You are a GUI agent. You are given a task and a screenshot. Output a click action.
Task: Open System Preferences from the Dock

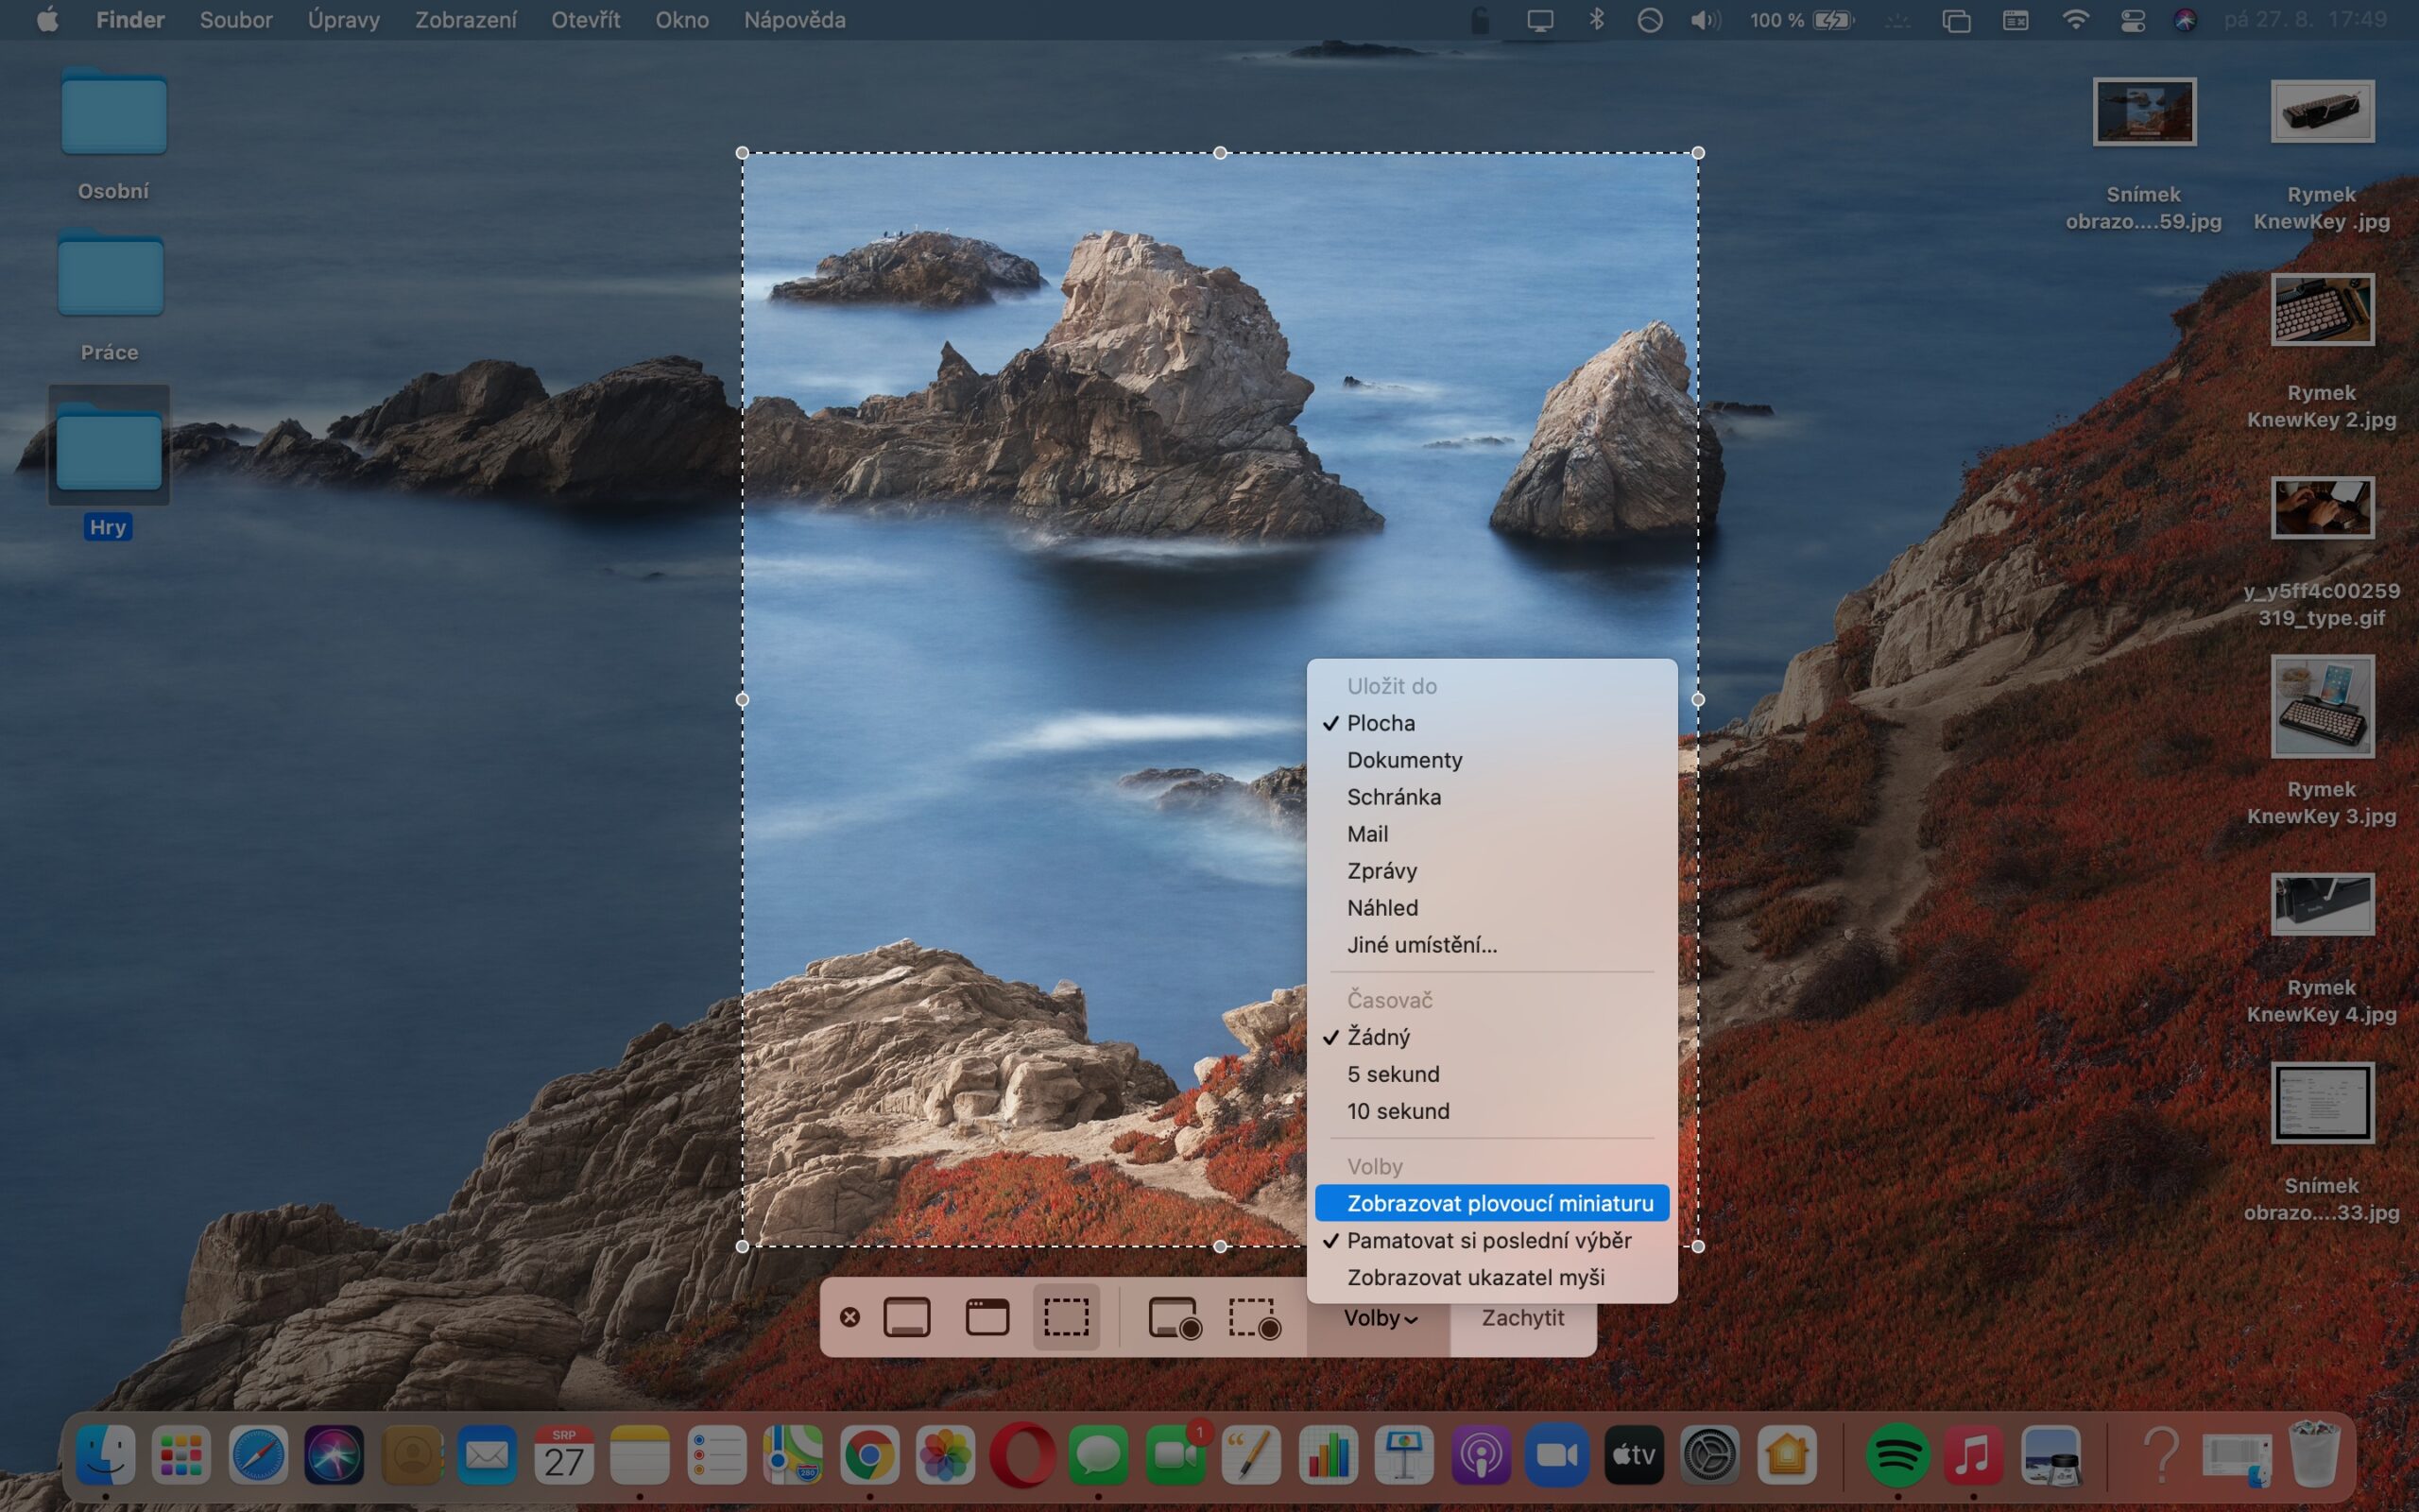click(x=1713, y=1455)
